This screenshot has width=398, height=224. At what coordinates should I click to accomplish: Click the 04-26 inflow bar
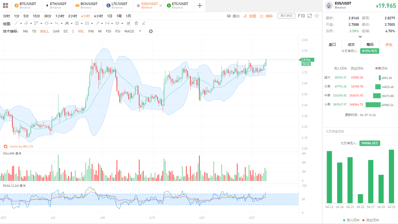[360, 199]
